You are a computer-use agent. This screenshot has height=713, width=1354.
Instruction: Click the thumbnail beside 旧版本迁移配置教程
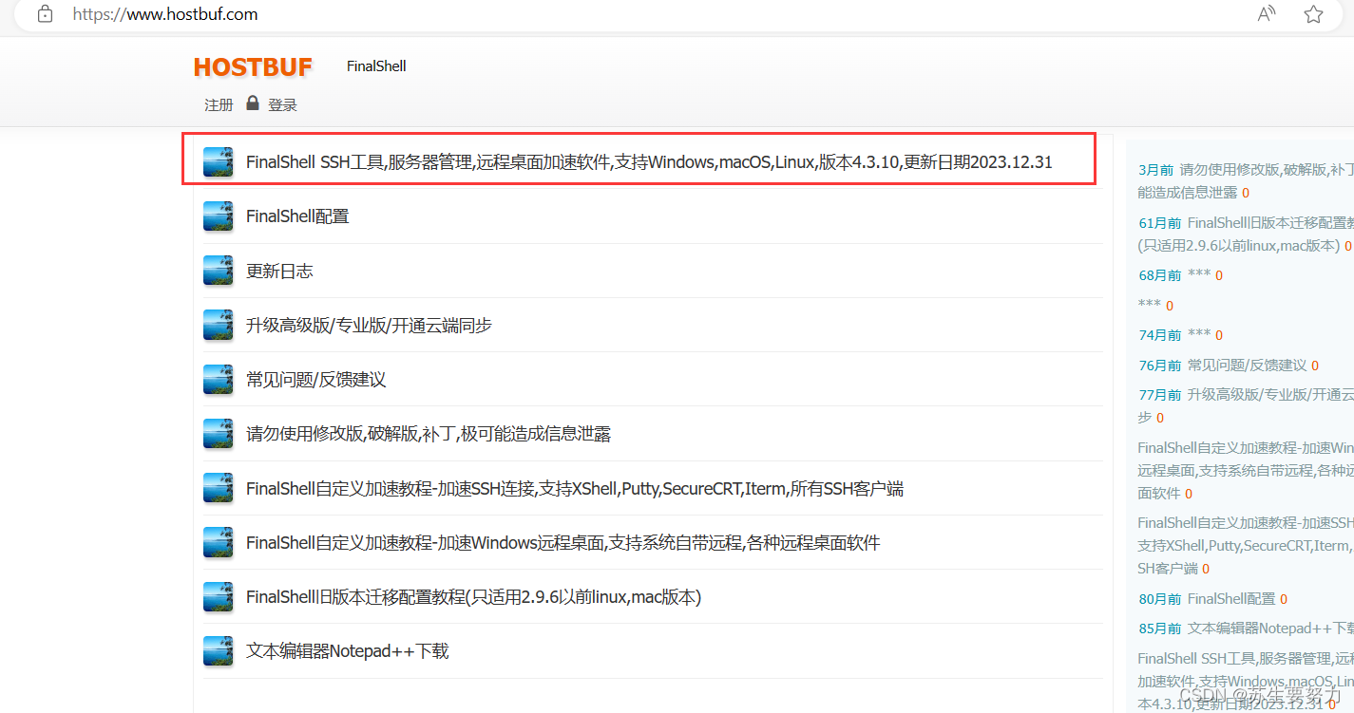click(219, 597)
